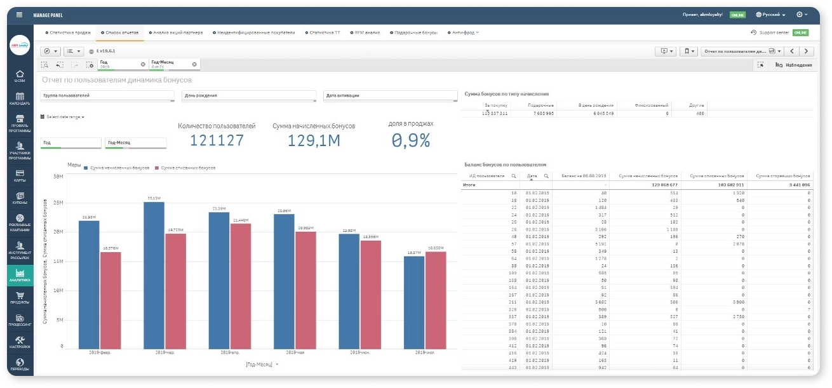Select the Аналитика sidebar section
The image size is (832, 388).
click(20, 276)
